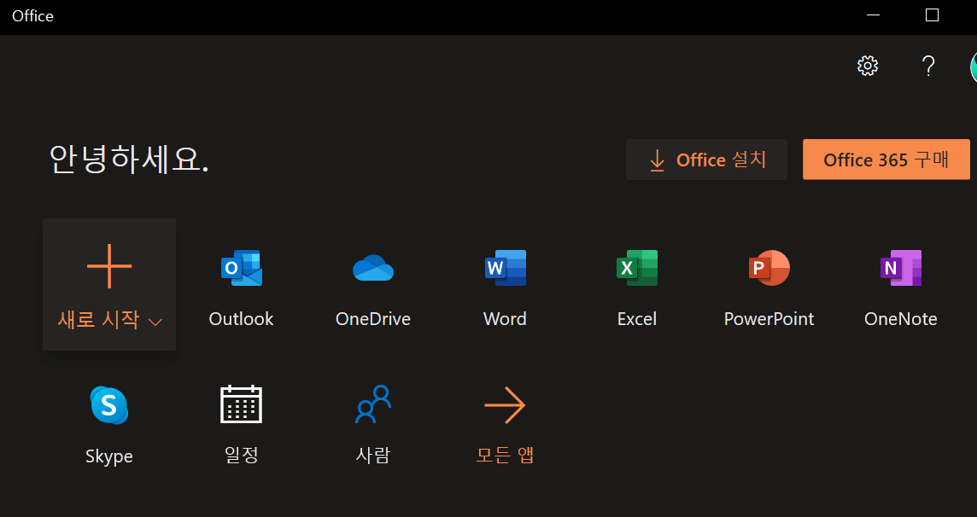Viewport: 977px width, 517px height.
Task: Click the 안녕하세요. greeting text
Action: pyautogui.click(x=129, y=160)
